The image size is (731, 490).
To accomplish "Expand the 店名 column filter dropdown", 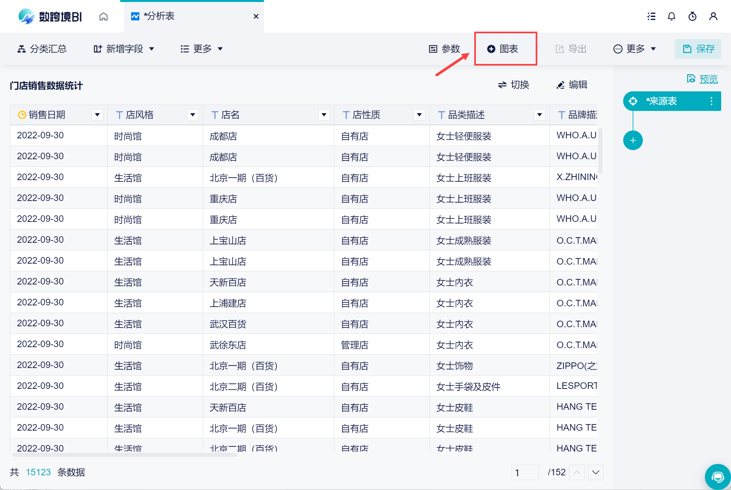I will coord(324,115).
